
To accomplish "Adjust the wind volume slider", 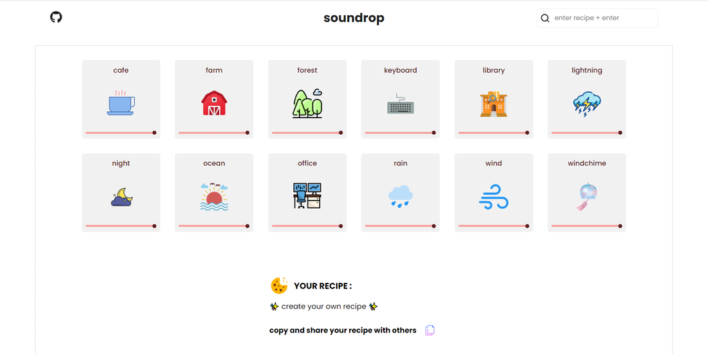I will 494,226.
